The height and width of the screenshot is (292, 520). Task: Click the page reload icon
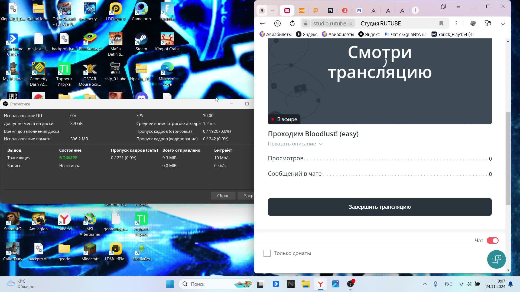tap(292, 23)
